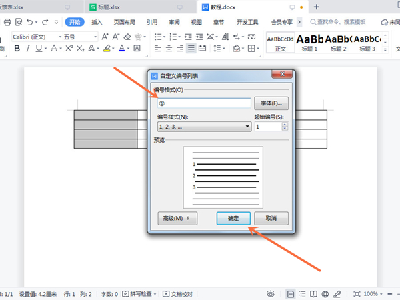Image resolution: width=400 pixels, height=300 pixels.
Task: Apply italic formatting
Action: tap(27, 49)
